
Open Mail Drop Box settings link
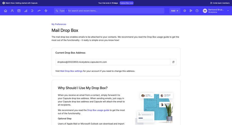pos(71,71)
